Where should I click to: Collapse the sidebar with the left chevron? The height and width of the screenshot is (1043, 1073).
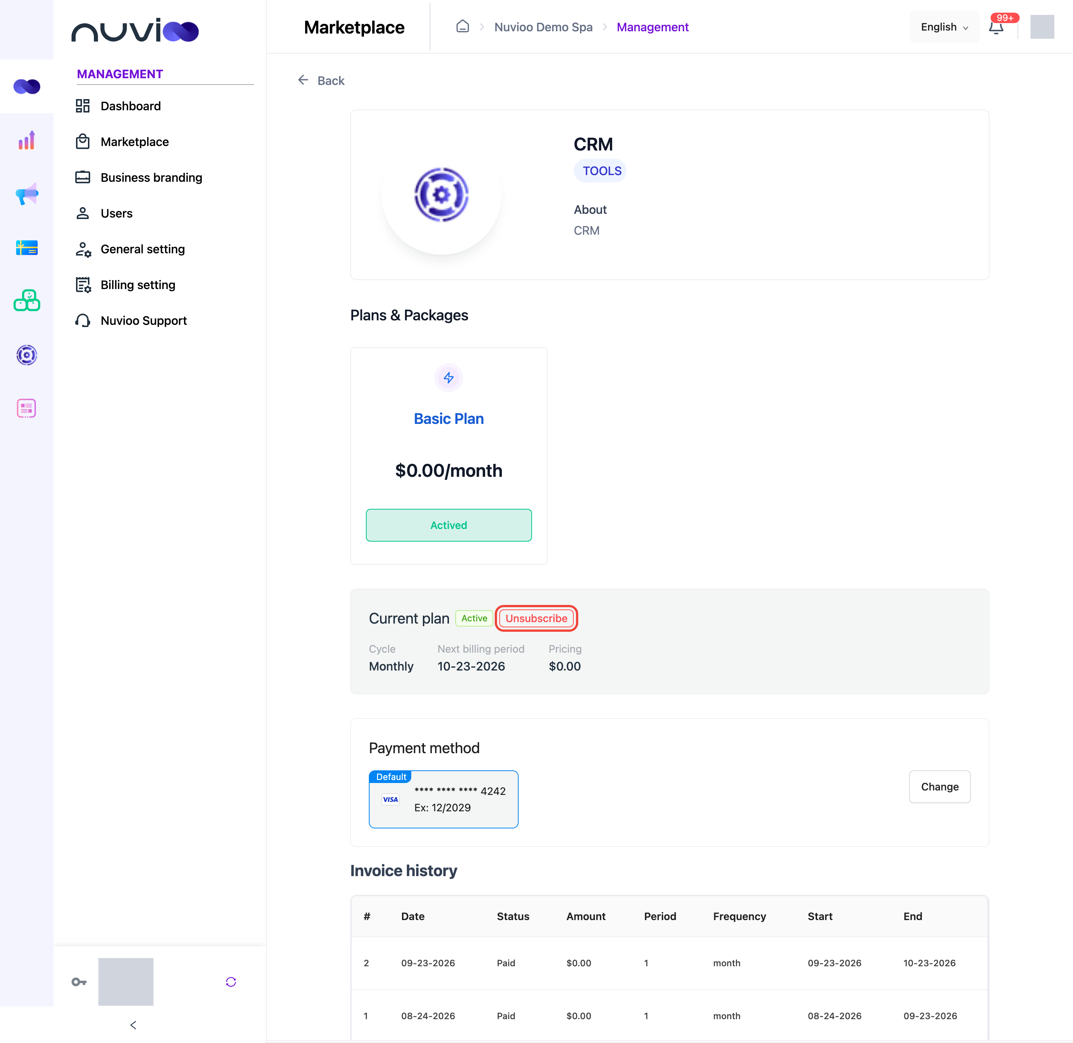(133, 1025)
